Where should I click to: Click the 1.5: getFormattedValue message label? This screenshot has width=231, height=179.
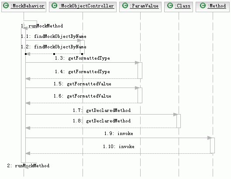click(x=83, y=84)
